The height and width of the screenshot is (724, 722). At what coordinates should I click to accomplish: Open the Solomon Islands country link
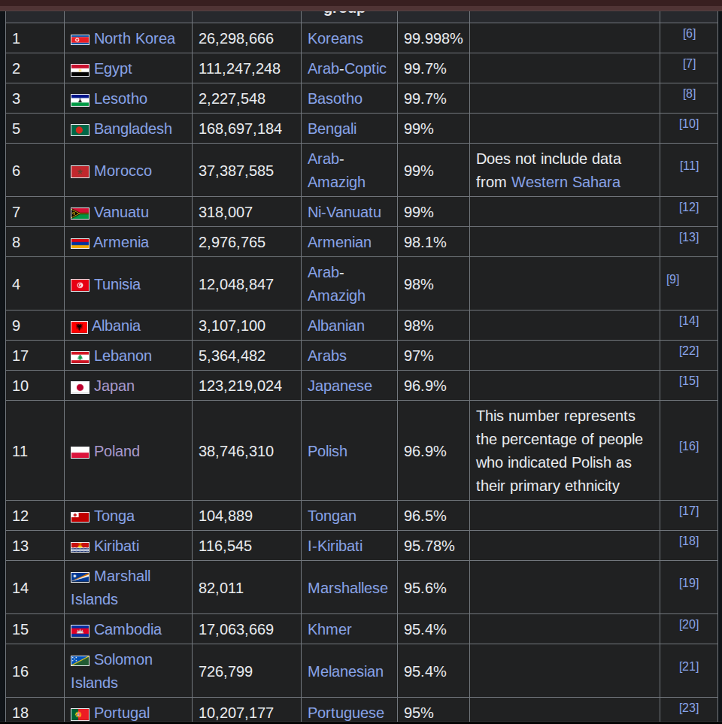pos(112,671)
